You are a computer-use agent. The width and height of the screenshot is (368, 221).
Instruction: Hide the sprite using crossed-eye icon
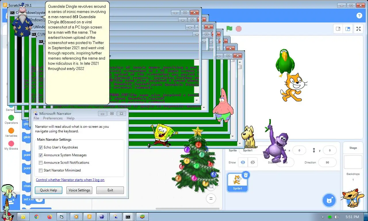tap(253, 162)
